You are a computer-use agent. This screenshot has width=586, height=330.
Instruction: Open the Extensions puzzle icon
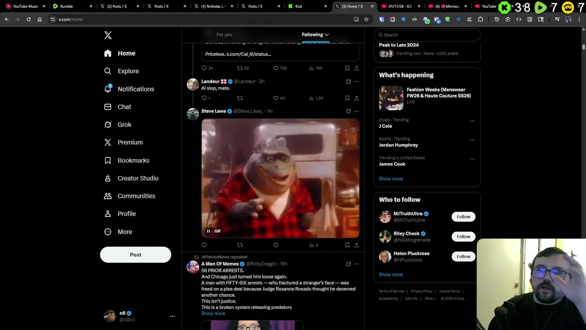[x=480, y=19]
